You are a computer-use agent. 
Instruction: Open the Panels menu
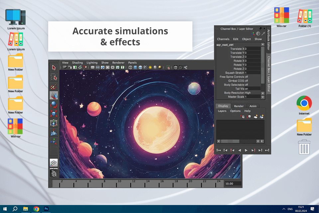pyautogui.click(x=133, y=63)
